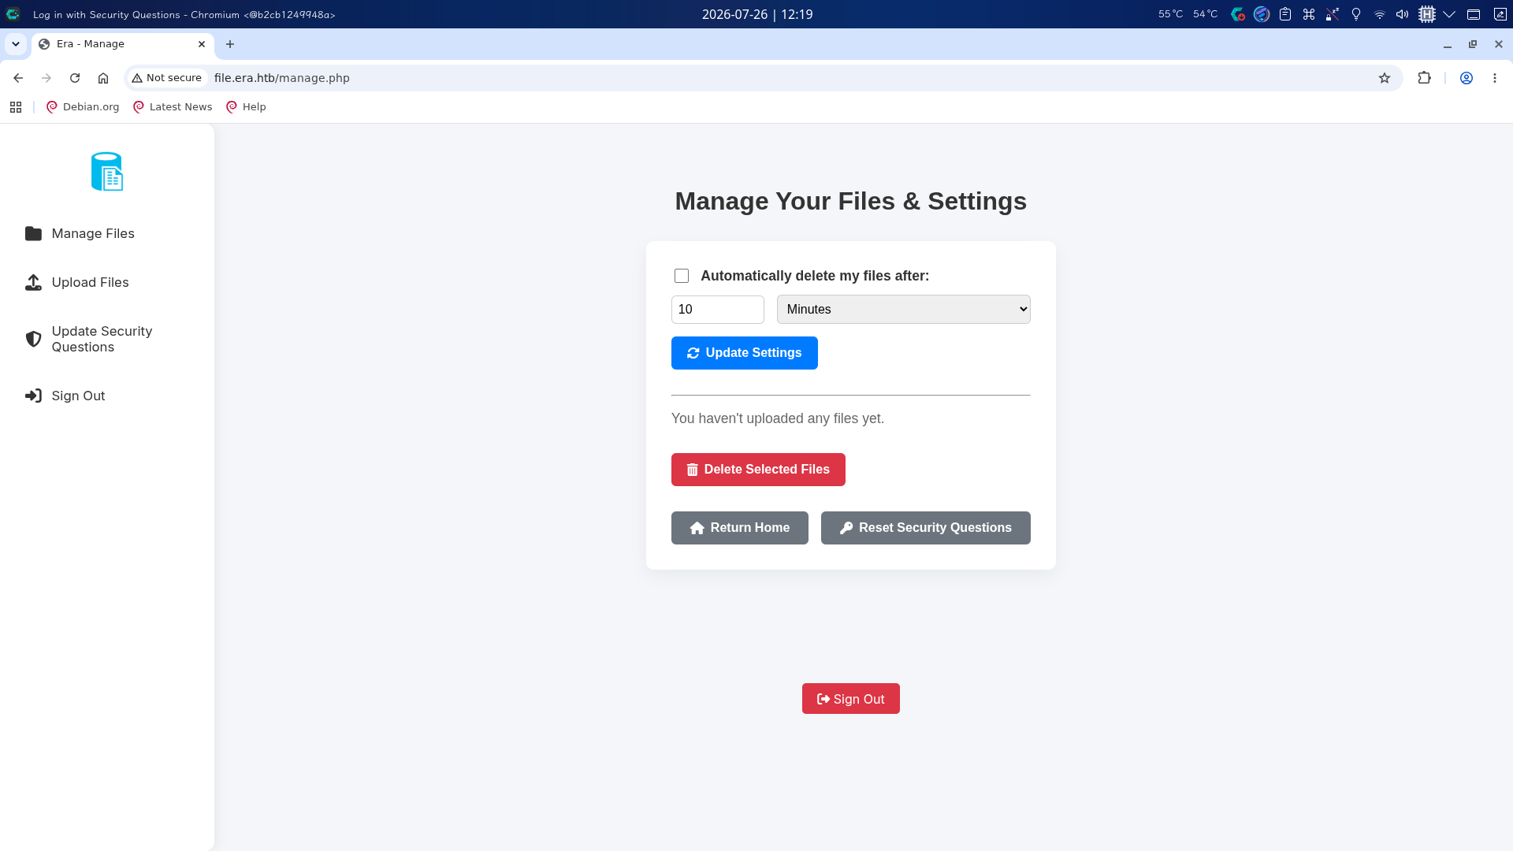The width and height of the screenshot is (1513, 851).
Task: Click the folder icon beside Manage Files
Action: pyautogui.click(x=33, y=234)
